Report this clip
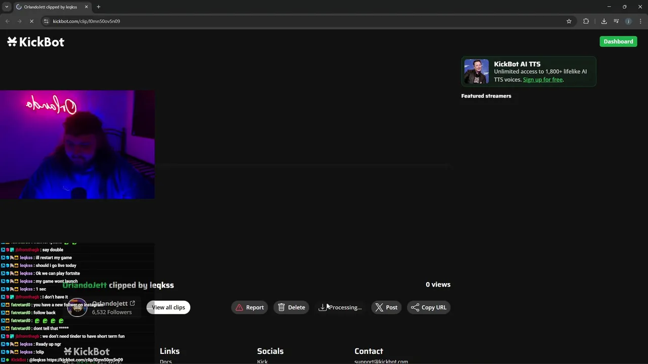The width and height of the screenshot is (648, 364). pyautogui.click(x=250, y=307)
